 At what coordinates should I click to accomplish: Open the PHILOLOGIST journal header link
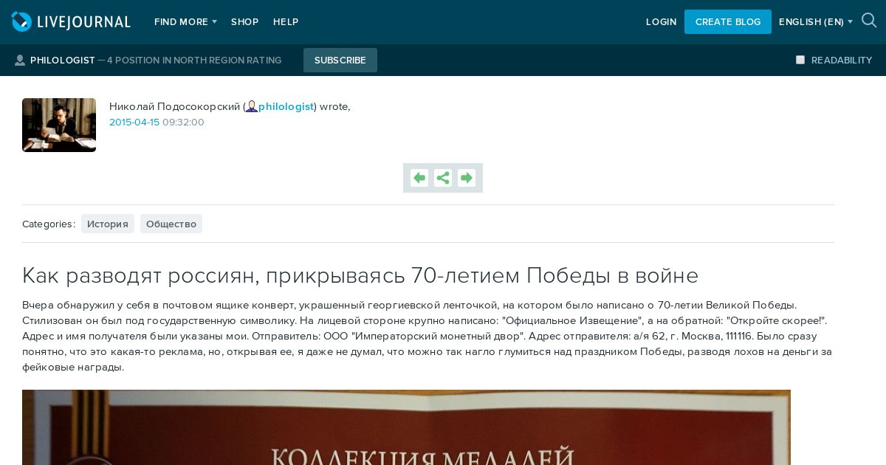point(63,61)
